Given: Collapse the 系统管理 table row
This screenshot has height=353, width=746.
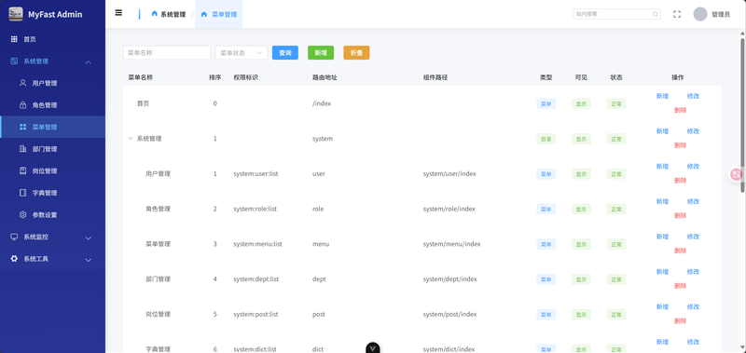Looking at the screenshot, I should (131, 139).
